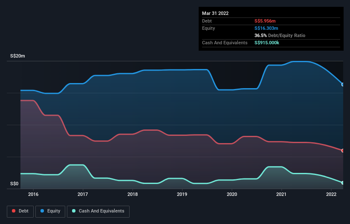Click the 2016 x-axis label

[x=33, y=194]
